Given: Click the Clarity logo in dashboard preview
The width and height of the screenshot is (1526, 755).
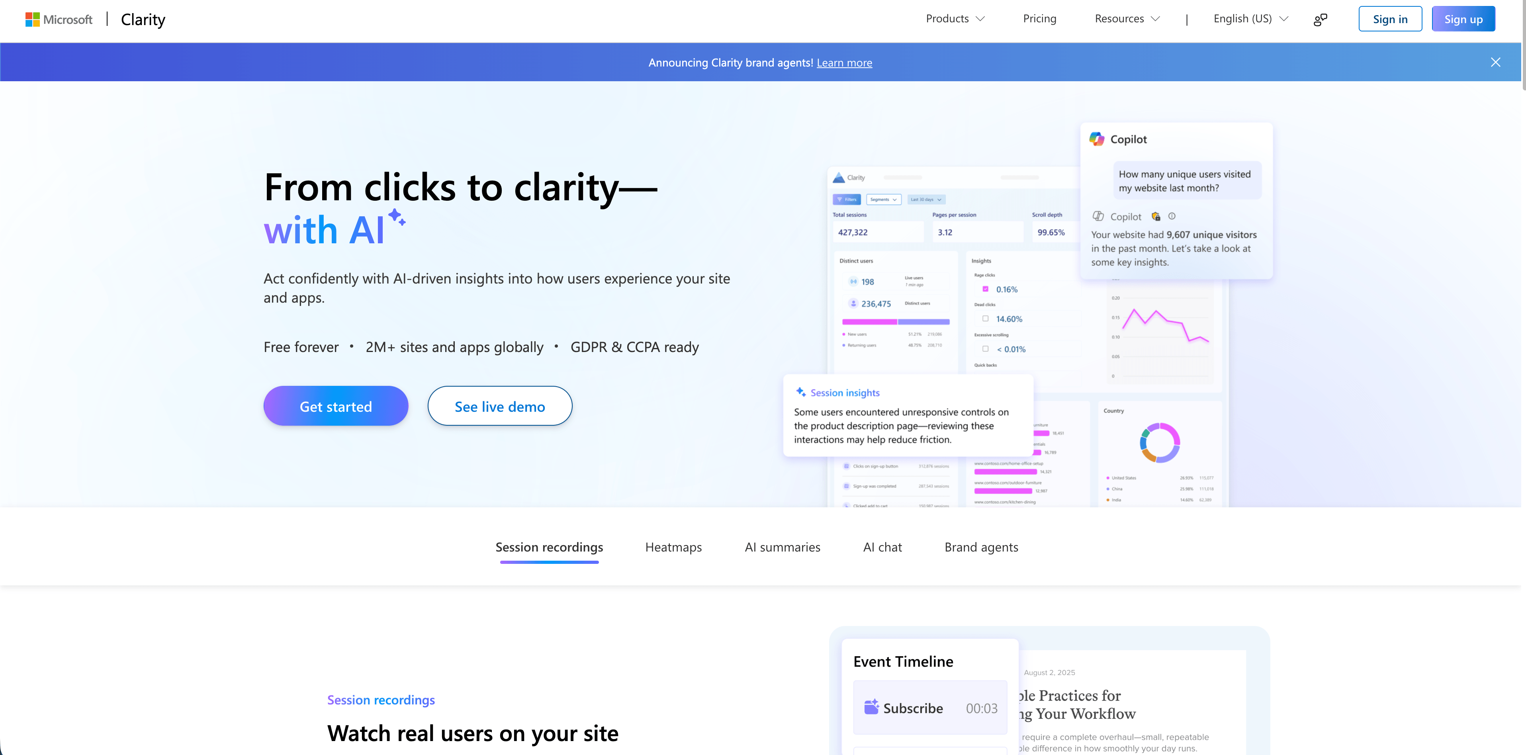Looking at the screenshot, I should [849, 178].
